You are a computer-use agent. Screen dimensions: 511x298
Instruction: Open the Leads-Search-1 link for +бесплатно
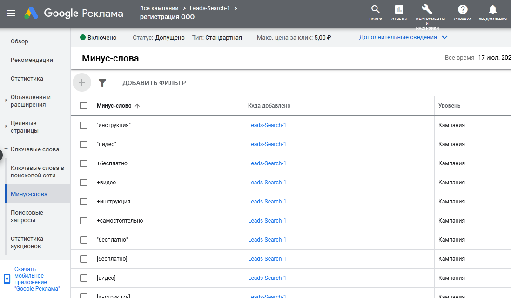click(267, 163)
